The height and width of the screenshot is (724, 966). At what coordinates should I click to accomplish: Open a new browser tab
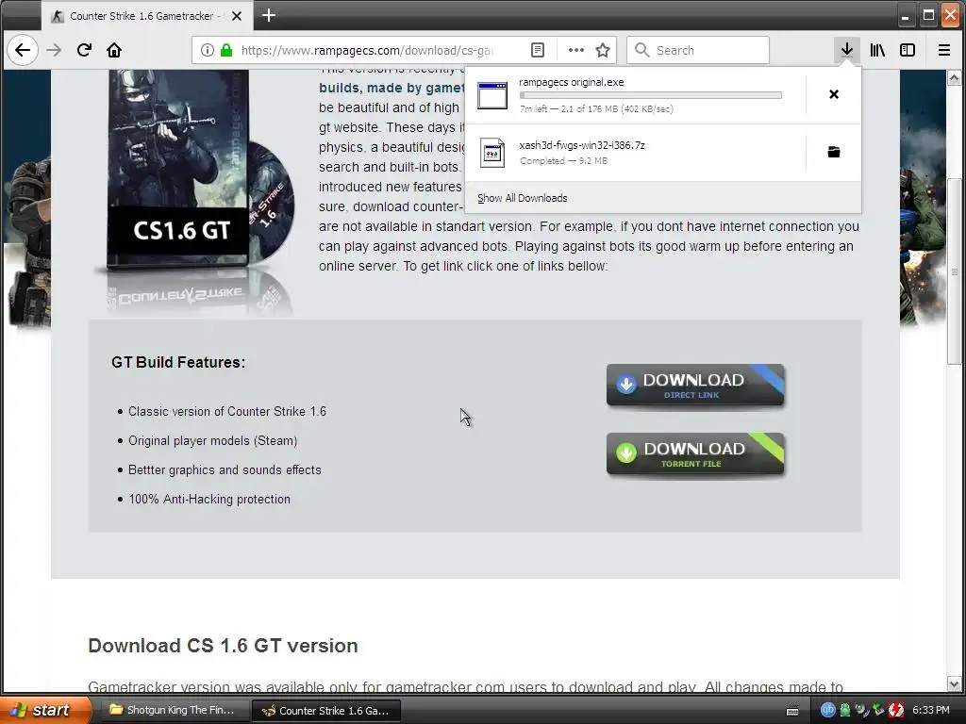[x=269, y=15]
